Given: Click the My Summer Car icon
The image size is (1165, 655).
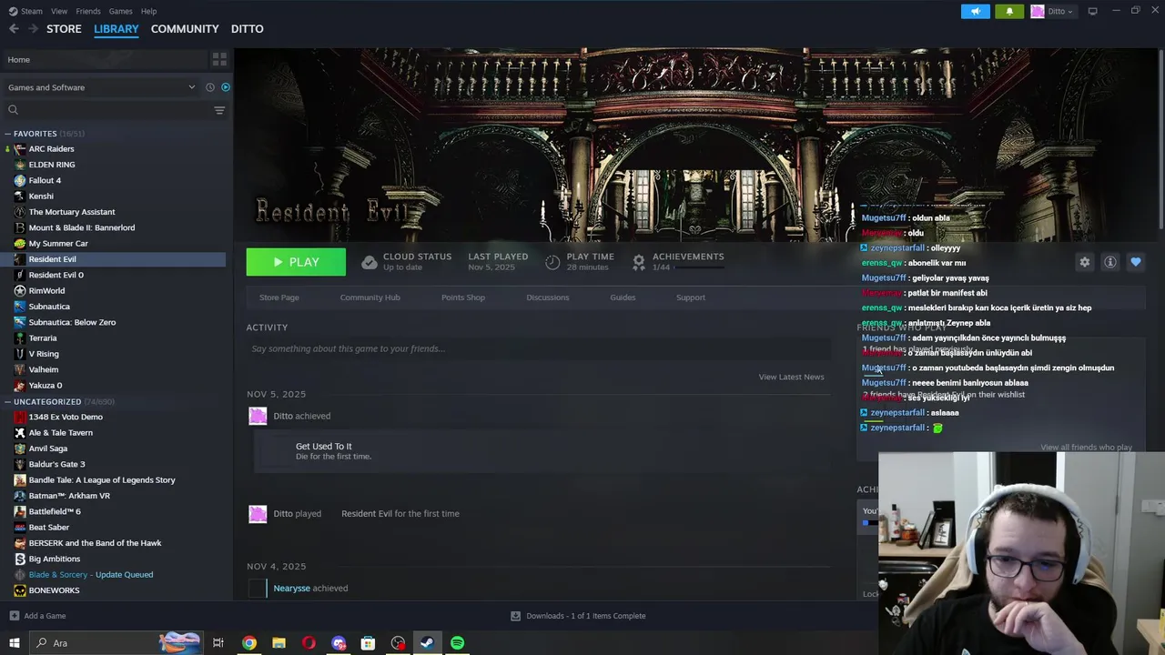Looking at the screenshot, I should [20, 244].
